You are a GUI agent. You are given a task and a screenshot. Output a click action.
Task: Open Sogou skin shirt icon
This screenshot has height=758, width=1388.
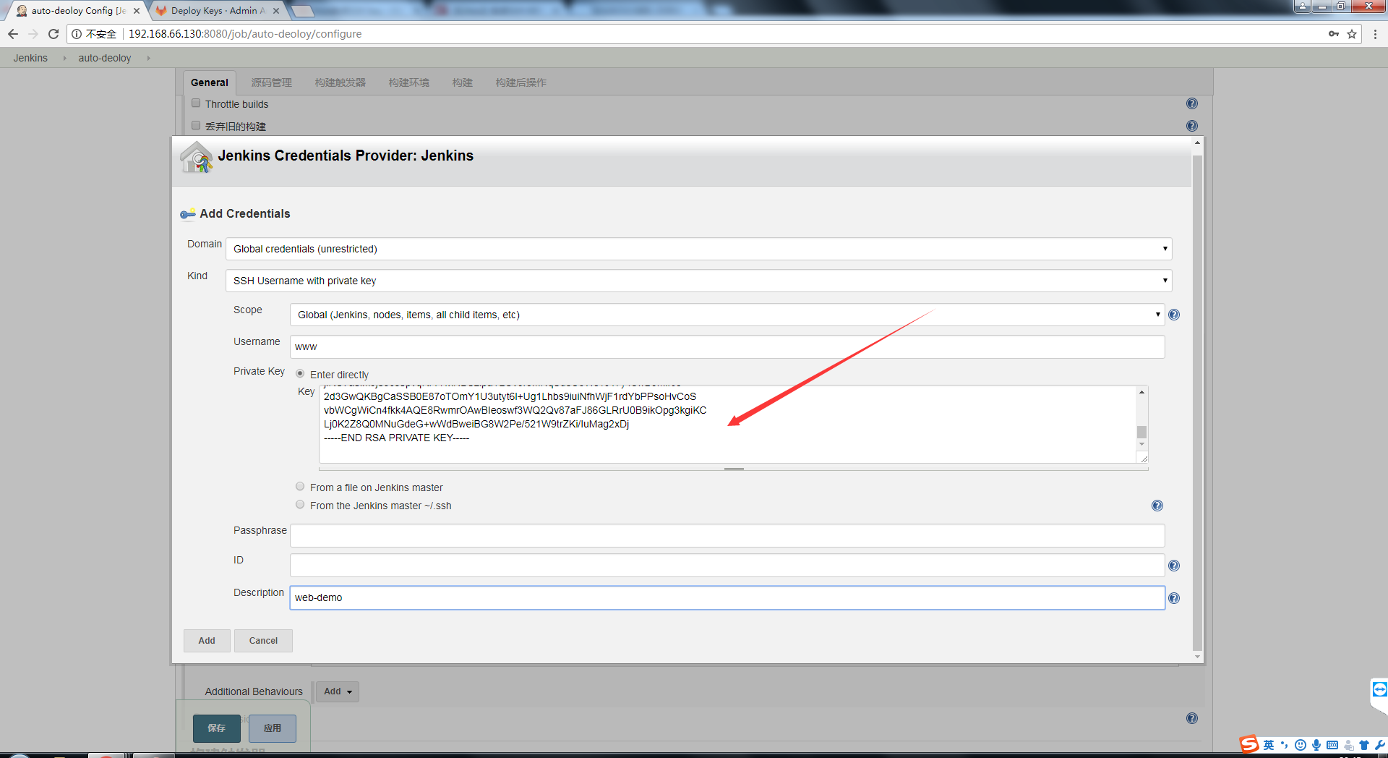pos(1364,745)
